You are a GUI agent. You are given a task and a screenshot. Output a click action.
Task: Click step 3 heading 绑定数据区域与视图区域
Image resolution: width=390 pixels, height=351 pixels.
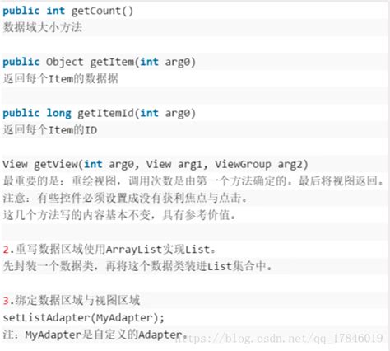(x=72, y=300)
